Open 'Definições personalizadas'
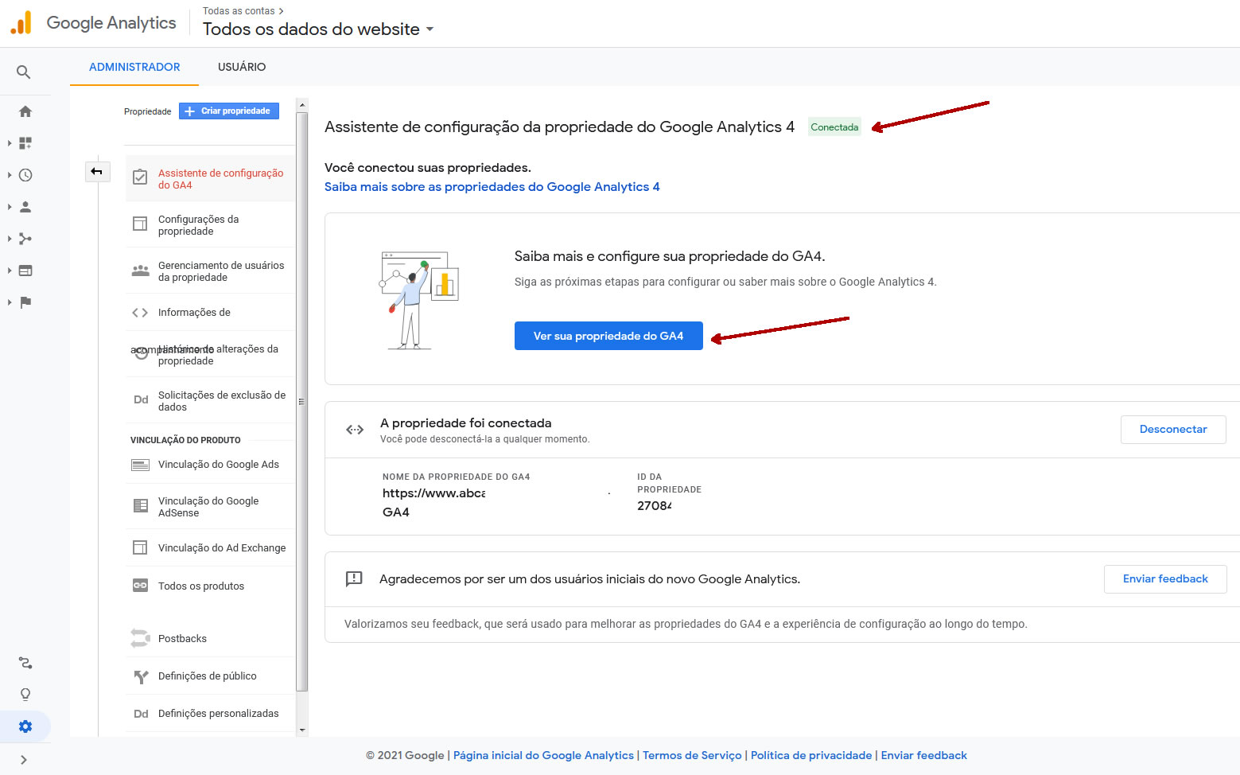 click(211, 714)
